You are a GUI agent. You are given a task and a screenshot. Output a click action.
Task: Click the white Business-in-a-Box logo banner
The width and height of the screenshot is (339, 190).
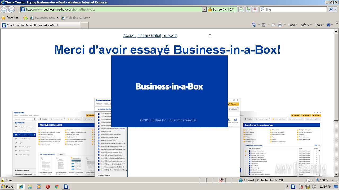[x=169, y=86]
